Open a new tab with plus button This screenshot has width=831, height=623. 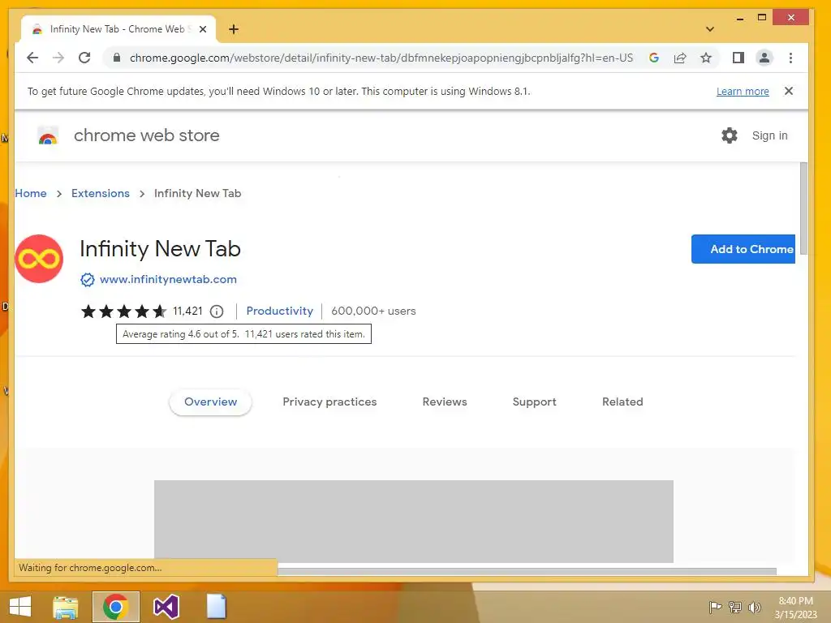pyautogui.click(x=234, y=29)
